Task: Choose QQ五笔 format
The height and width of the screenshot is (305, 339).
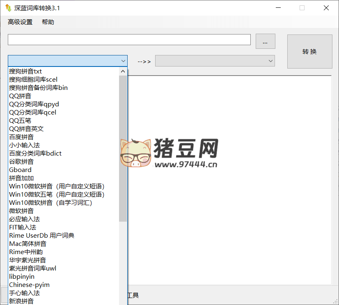Action: (x=64, y=121)
